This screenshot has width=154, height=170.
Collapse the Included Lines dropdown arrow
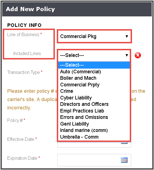point(127,55)
